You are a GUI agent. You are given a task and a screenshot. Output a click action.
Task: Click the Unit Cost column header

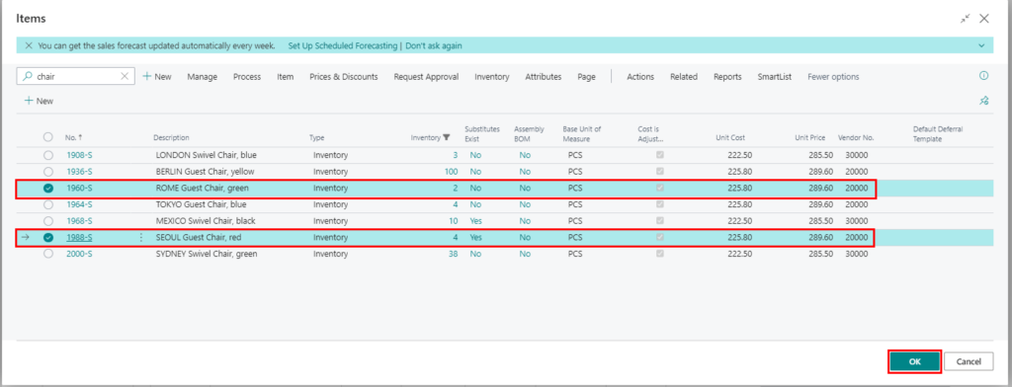tap(730, 137)
